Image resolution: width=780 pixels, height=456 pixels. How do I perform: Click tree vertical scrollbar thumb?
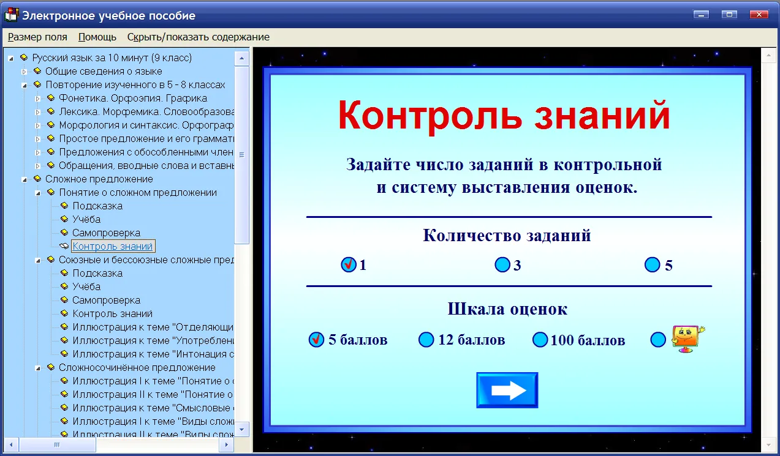pyautogui.click(x=242, y=155)
